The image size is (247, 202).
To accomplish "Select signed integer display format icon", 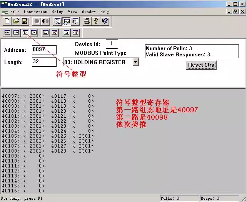I will (x=25, y=33).
